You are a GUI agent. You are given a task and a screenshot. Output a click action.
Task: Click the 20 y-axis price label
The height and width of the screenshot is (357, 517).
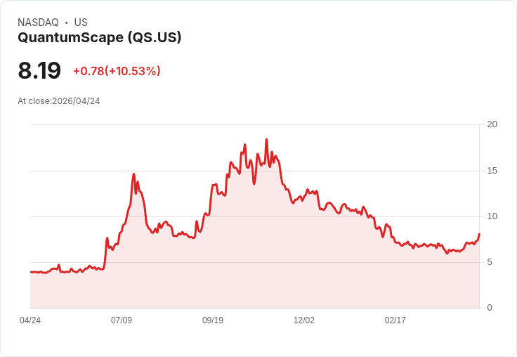pos(492,124)
